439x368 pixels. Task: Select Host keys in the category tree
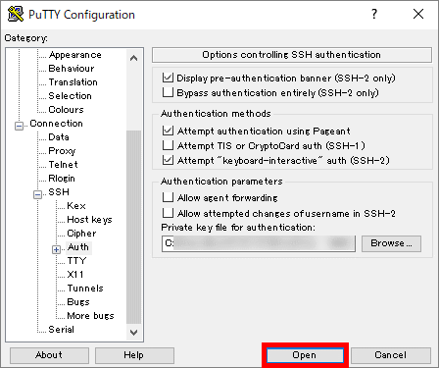(89, 220)
